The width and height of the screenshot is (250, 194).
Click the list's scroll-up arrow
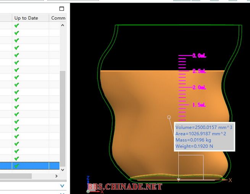63,25
